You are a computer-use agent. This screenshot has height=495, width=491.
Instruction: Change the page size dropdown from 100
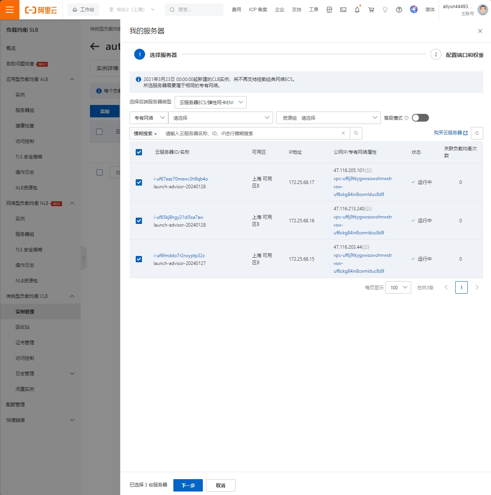(x=398, y=287)
